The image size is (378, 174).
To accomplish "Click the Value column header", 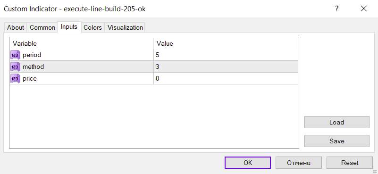I will click(x=226, y=44).
